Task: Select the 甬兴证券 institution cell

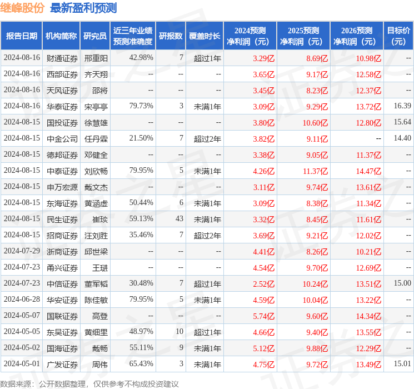Action: 62,268
